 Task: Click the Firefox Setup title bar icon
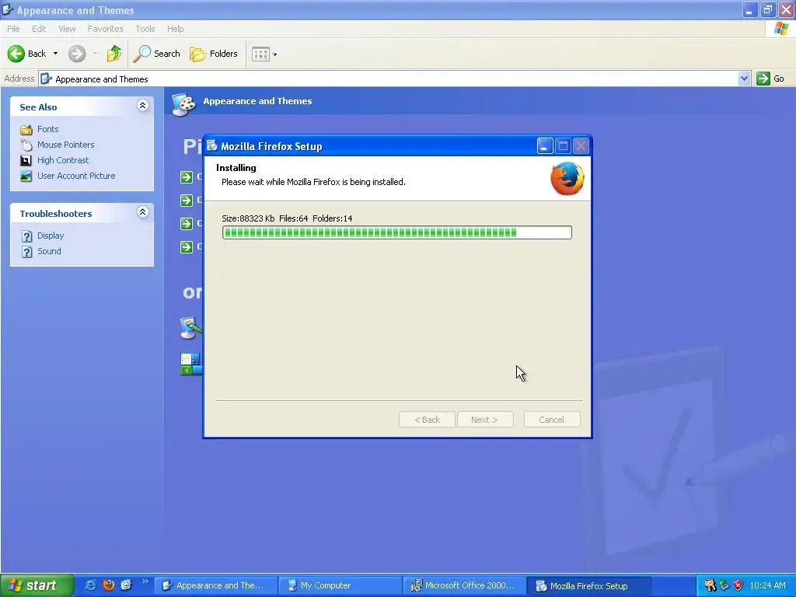212,145
